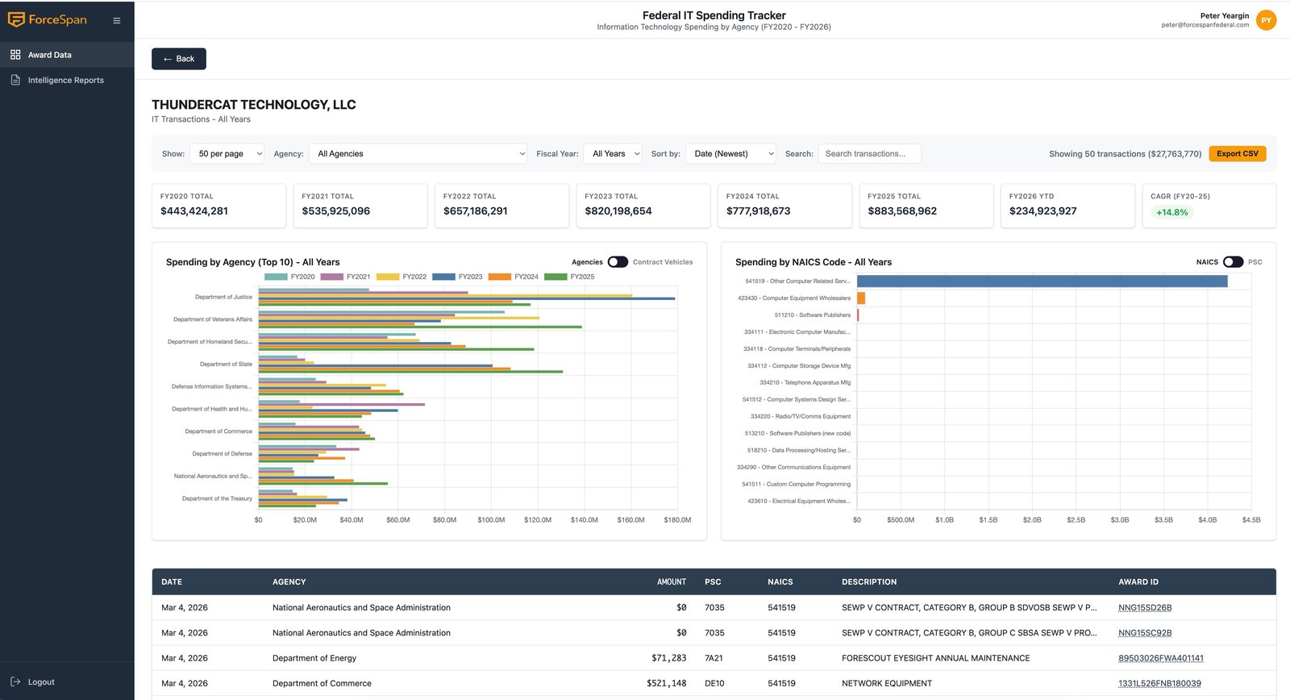
Task: Click FORESCOUT EYESIGHT ANNUAL MAINTENANCE description
Action: point(935,658)
